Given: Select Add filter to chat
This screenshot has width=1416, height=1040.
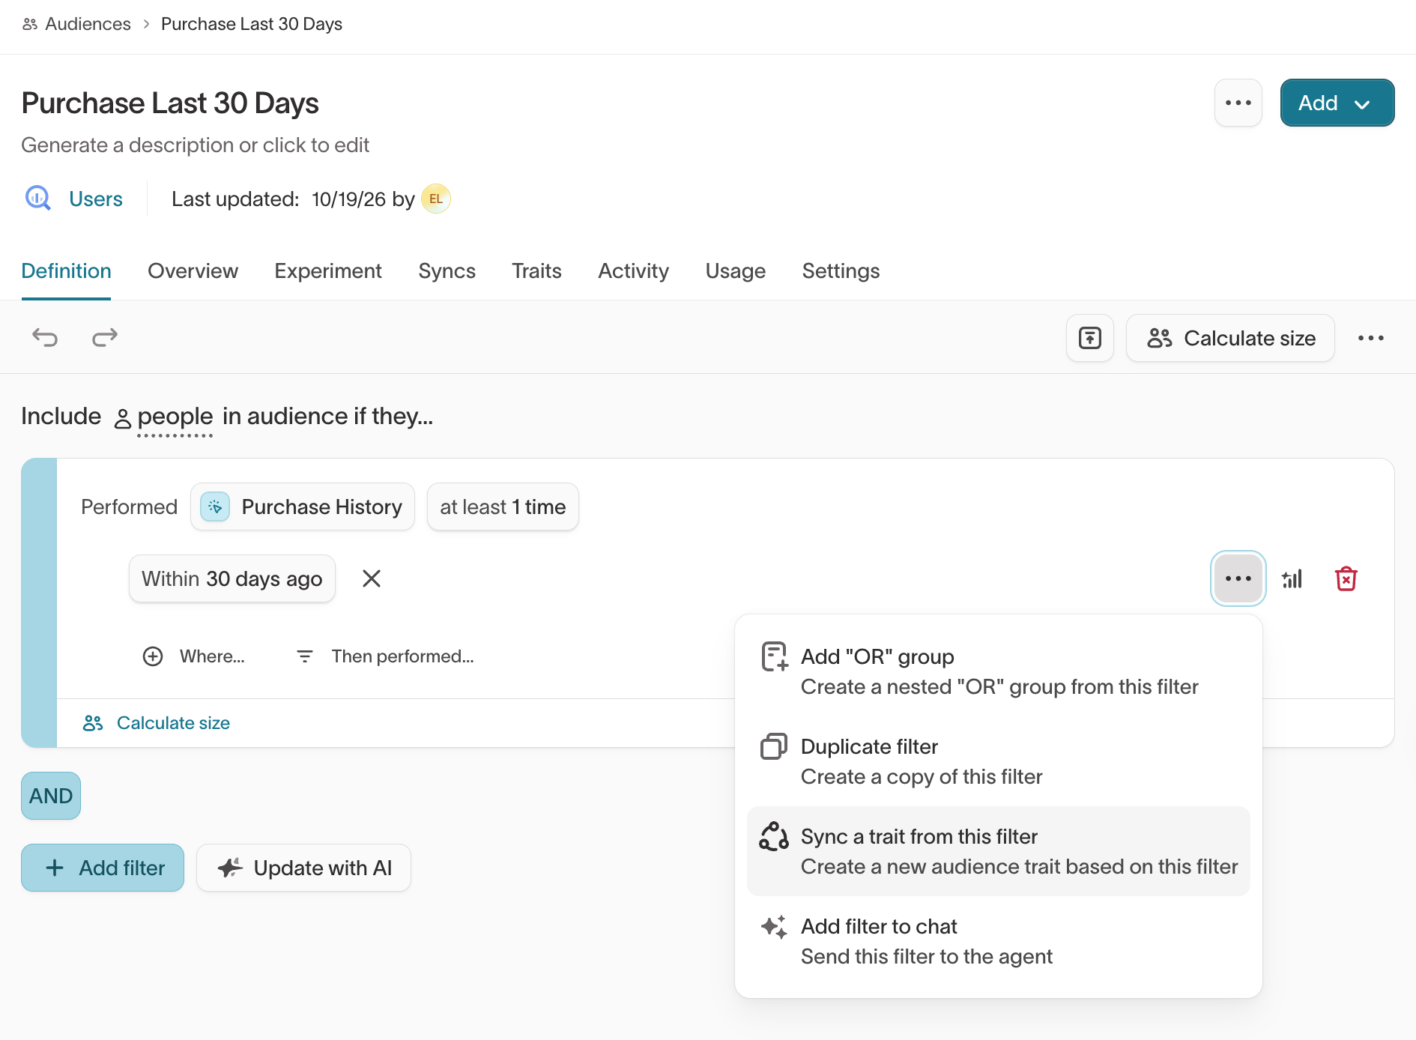Looking at the screenshot, I should point(999,941).
